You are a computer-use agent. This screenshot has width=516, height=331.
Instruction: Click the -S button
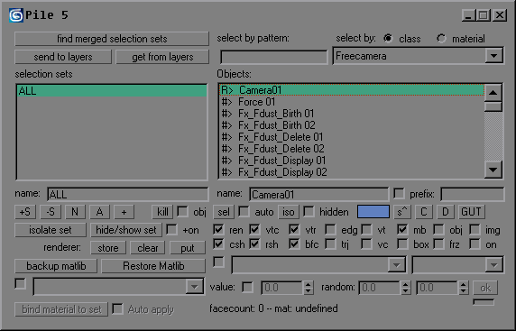tap(51, 212)
